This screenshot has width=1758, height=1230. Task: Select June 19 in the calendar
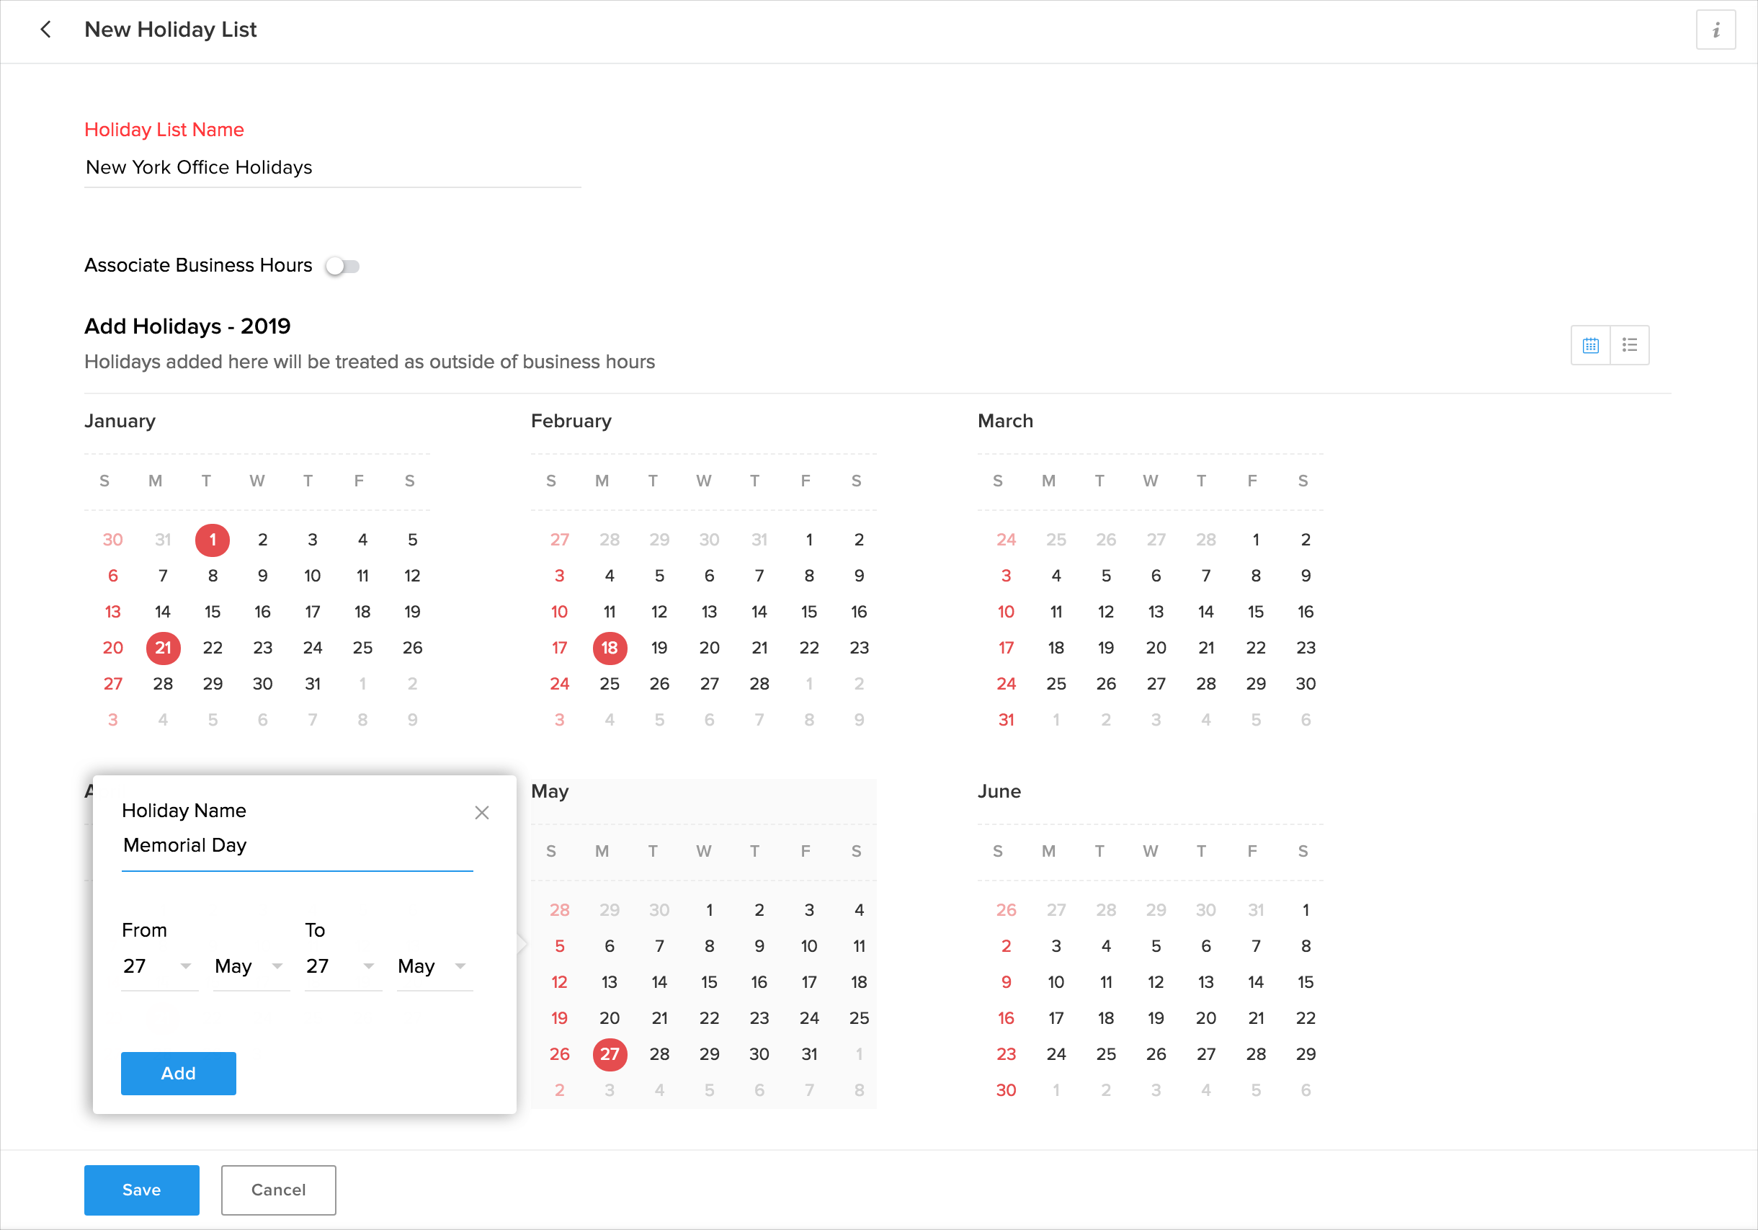coord(1156,1018)
